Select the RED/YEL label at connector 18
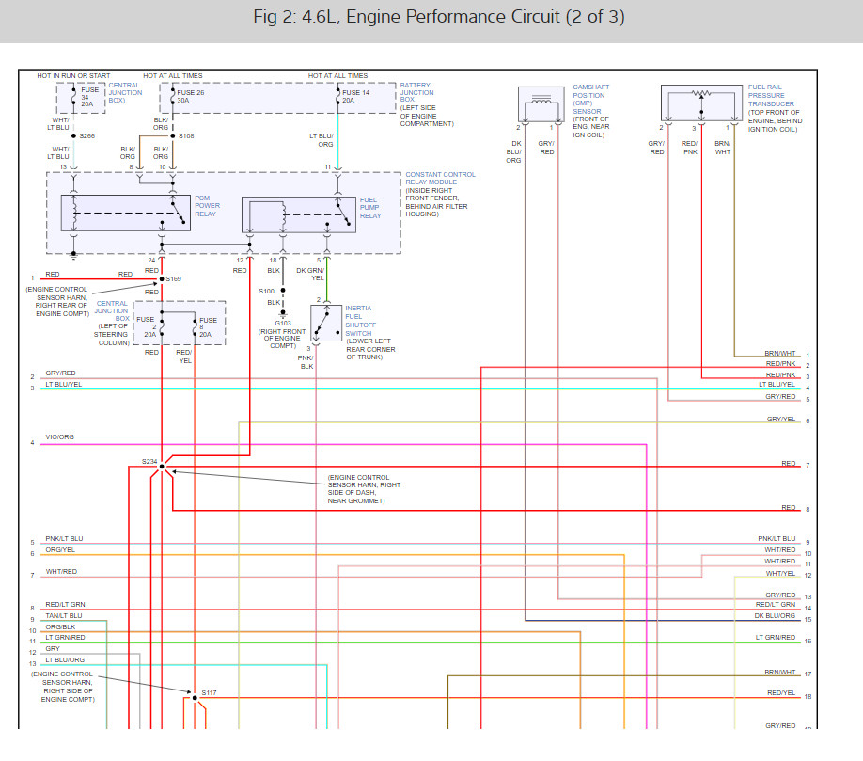This screenshot has width=863, height=761. tap(781, 693)
